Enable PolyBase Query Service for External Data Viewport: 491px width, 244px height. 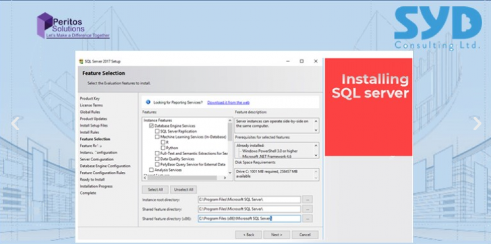pos(157,164)
